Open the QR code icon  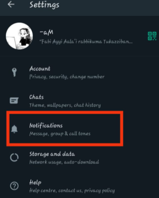point(152,36)
